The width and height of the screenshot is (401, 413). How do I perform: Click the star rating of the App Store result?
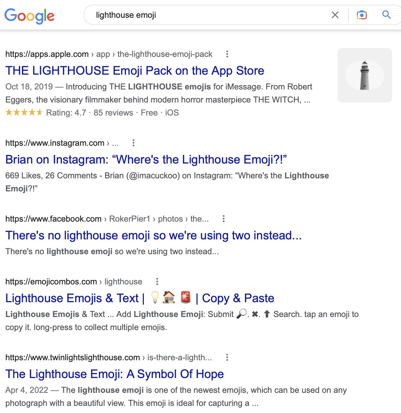24,113
